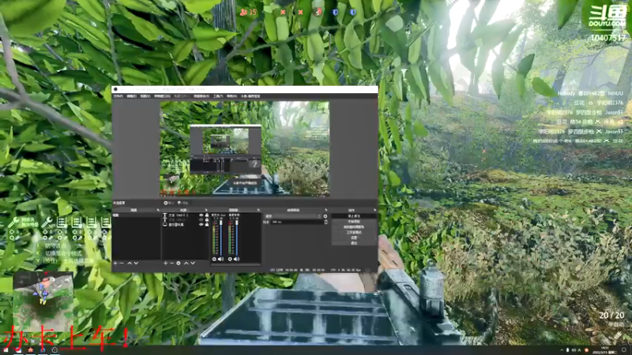Pop out the Sources dock header icon
632x355 pixels.
[206, 210]
